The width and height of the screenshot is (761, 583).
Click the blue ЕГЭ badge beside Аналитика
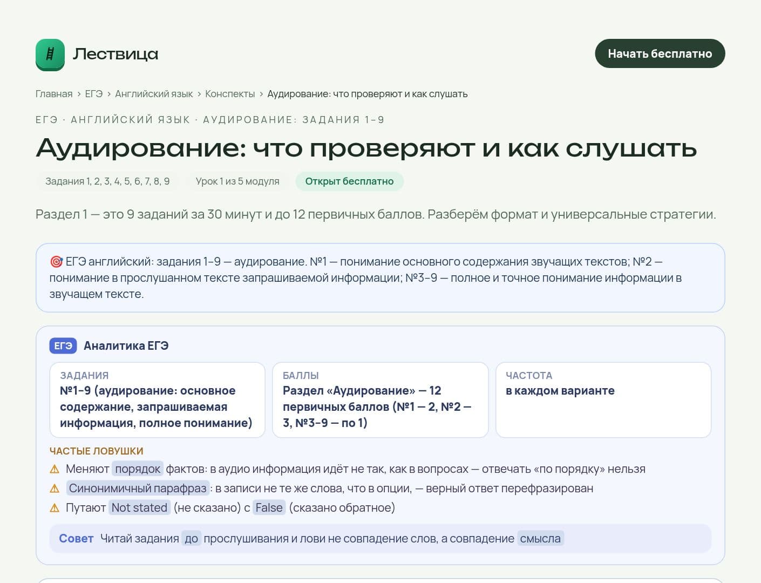63,345
